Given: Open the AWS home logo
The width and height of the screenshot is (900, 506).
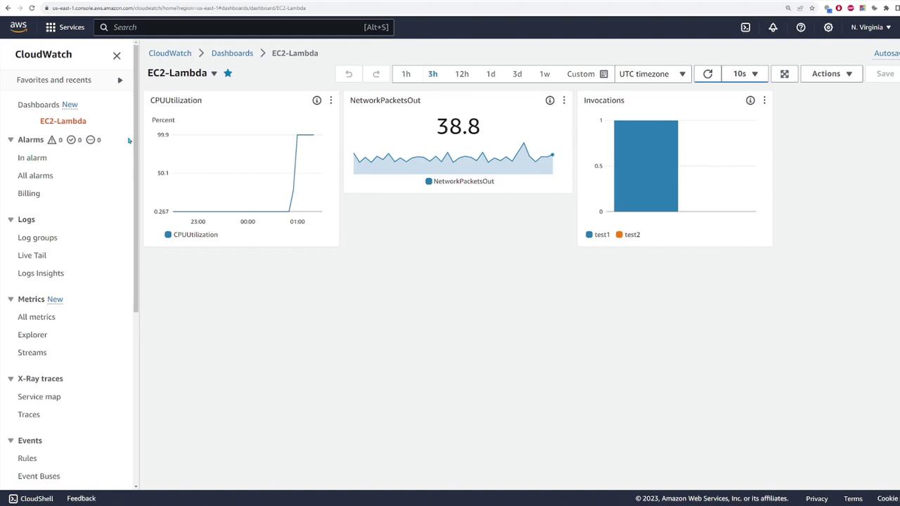Looking at the screenshot, I should click(18, 27).
